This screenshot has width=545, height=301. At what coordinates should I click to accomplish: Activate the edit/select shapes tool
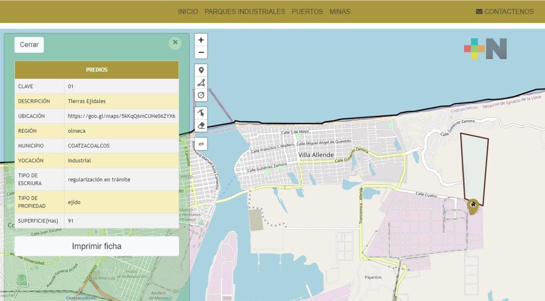click(201, 113)
